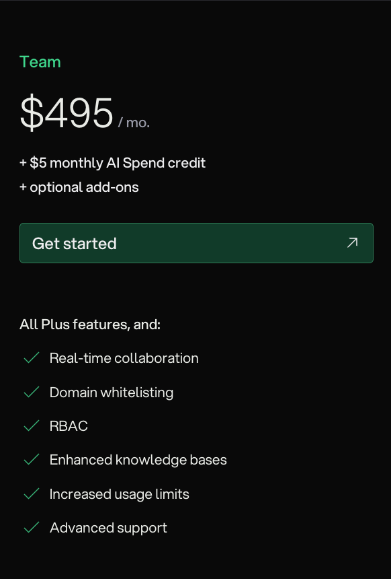Click the Get started button

(x=196, y=243)
